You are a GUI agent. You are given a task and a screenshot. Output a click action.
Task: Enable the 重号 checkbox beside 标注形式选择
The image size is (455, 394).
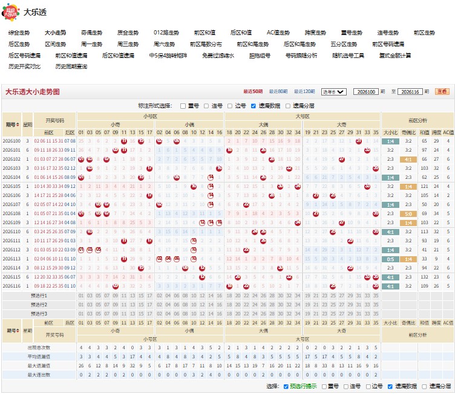point(183,106)
